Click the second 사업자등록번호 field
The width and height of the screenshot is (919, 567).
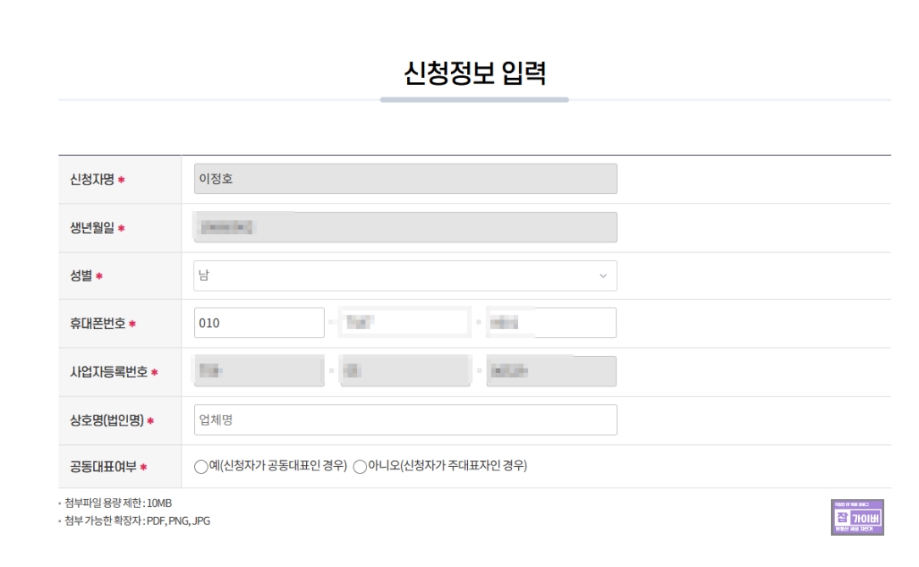pos(405,370)
